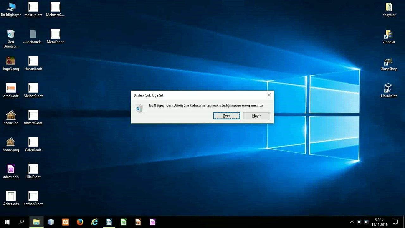Launch LibreOffice Impress from the taskbar
405x228 pixels.
pos(138,222)
